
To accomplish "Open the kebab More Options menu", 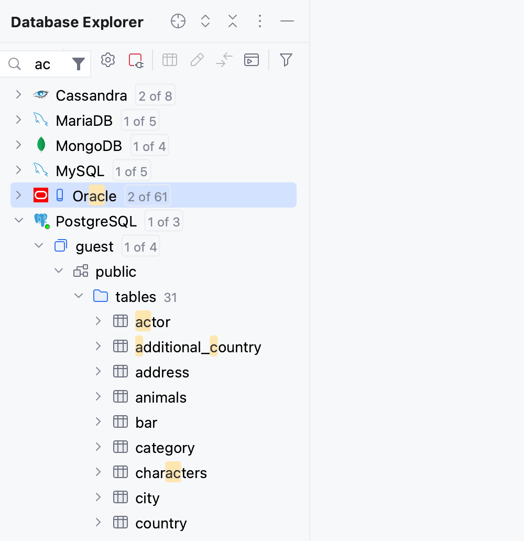I will (259, 21).
